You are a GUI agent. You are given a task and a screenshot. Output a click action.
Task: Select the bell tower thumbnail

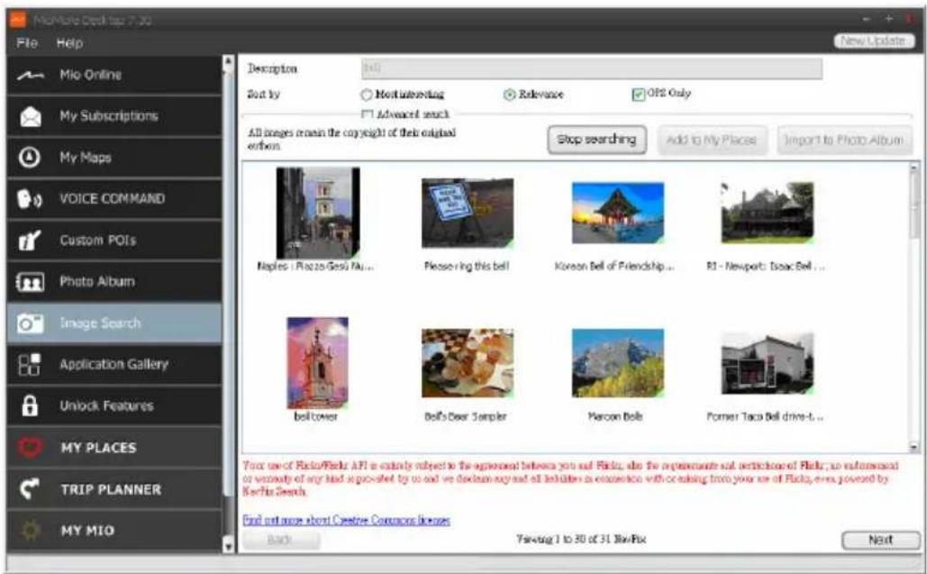point(317,362)
